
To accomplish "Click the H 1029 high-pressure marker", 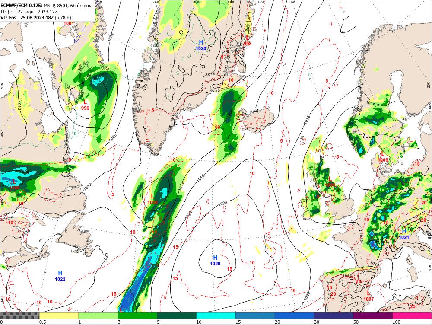I will point(215,260).
